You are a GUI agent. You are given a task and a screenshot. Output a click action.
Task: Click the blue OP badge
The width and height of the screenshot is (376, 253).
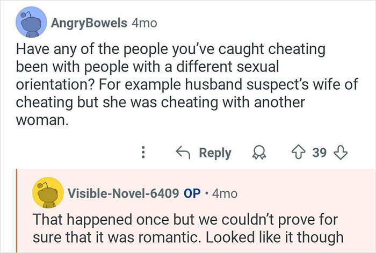point(192,193)
